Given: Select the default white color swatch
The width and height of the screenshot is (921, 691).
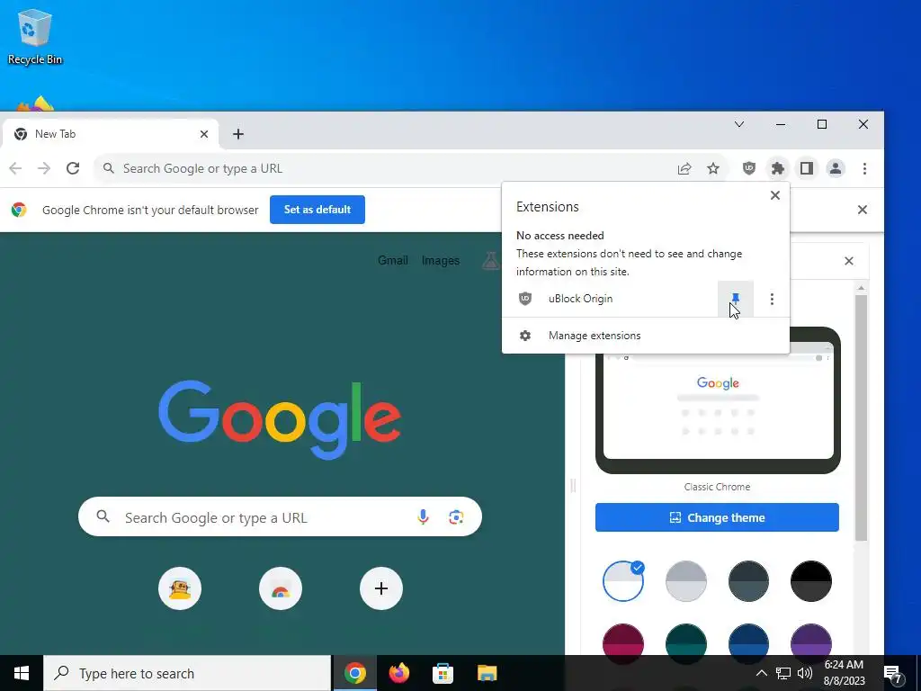Looking at the screenshot, I should tap(623, 581).
